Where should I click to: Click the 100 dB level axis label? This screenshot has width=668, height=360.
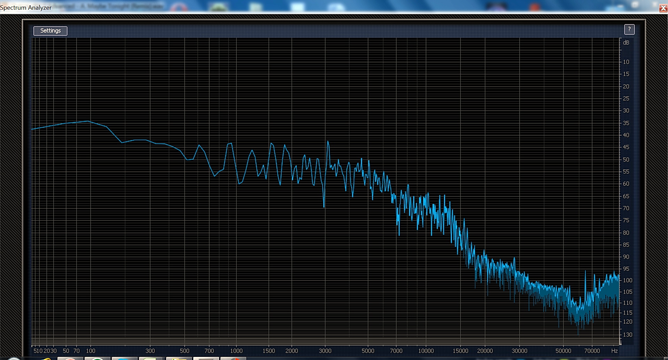pos(627,280)
